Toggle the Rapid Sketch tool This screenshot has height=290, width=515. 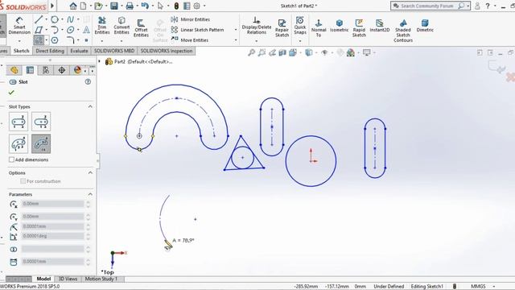coord(359,27)
